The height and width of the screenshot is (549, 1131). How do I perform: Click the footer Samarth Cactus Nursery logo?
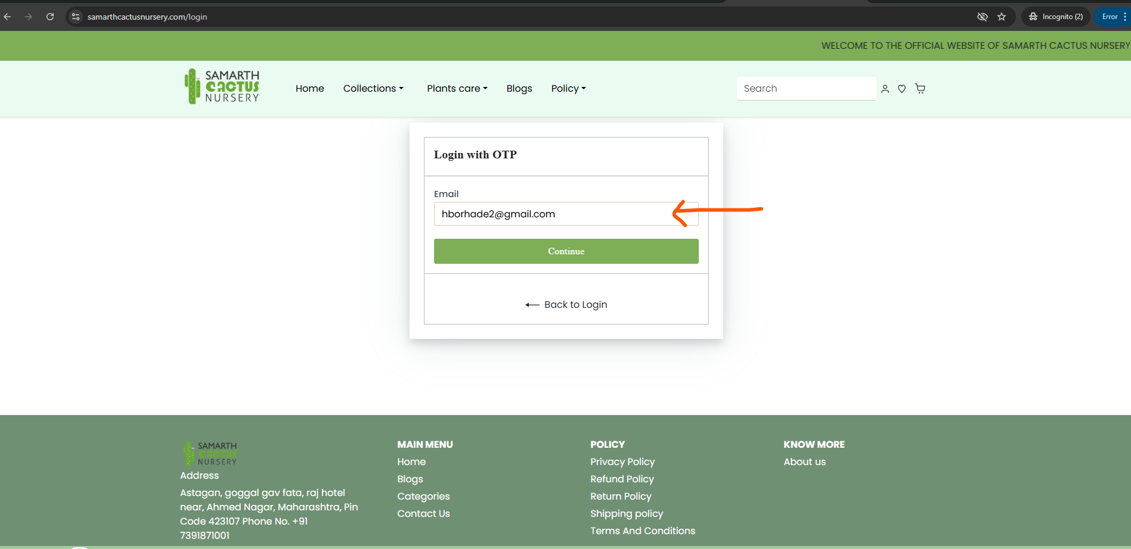click(210, 454)
